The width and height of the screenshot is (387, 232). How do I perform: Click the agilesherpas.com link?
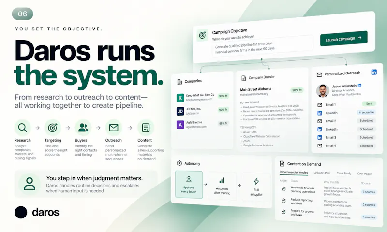[x=196, y=127]
